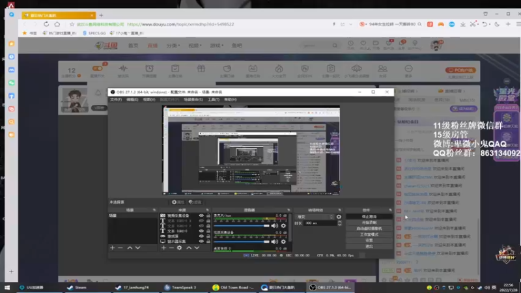
Task: Click the friends icon in streamer toolbar
Action: click(x=382, y=69)
